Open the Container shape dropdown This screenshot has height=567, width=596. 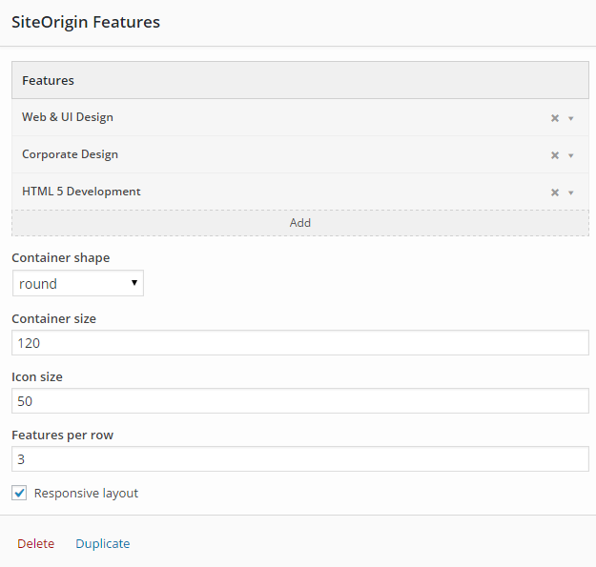coord(78,283)
